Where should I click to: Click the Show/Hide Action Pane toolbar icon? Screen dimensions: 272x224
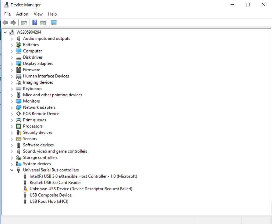coord(43,23)
